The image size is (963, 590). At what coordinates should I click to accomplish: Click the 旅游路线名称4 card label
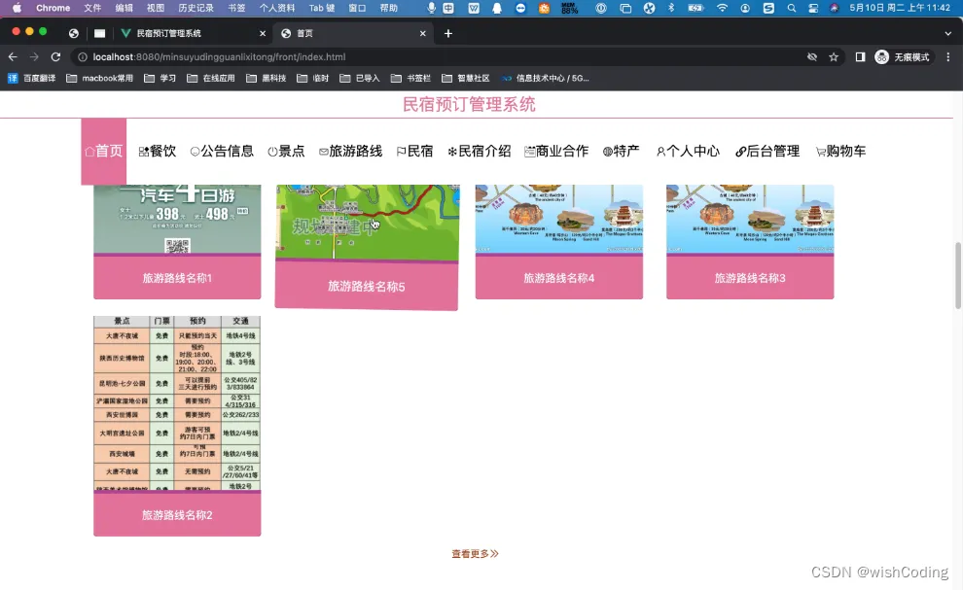[559, 278]
